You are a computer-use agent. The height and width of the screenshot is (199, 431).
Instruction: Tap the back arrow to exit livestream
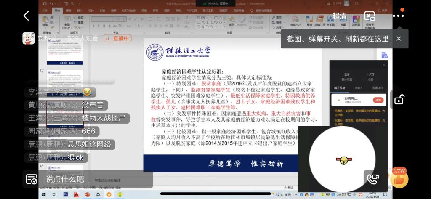pos(26,16)
